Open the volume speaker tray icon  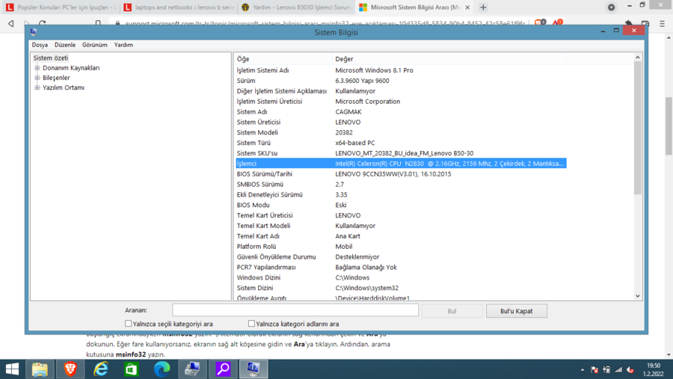[x=630, y=369]
